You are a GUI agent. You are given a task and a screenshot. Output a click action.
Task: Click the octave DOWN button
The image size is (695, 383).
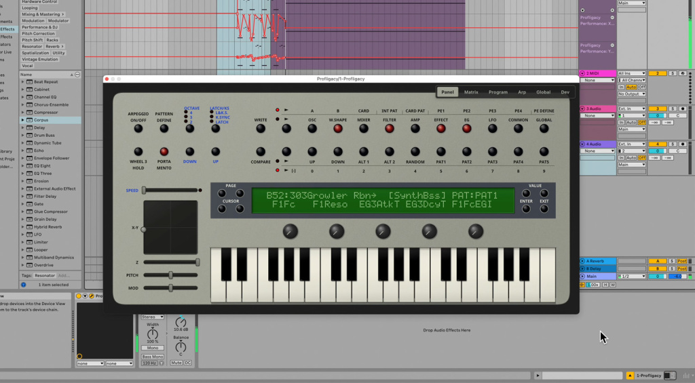190,151
